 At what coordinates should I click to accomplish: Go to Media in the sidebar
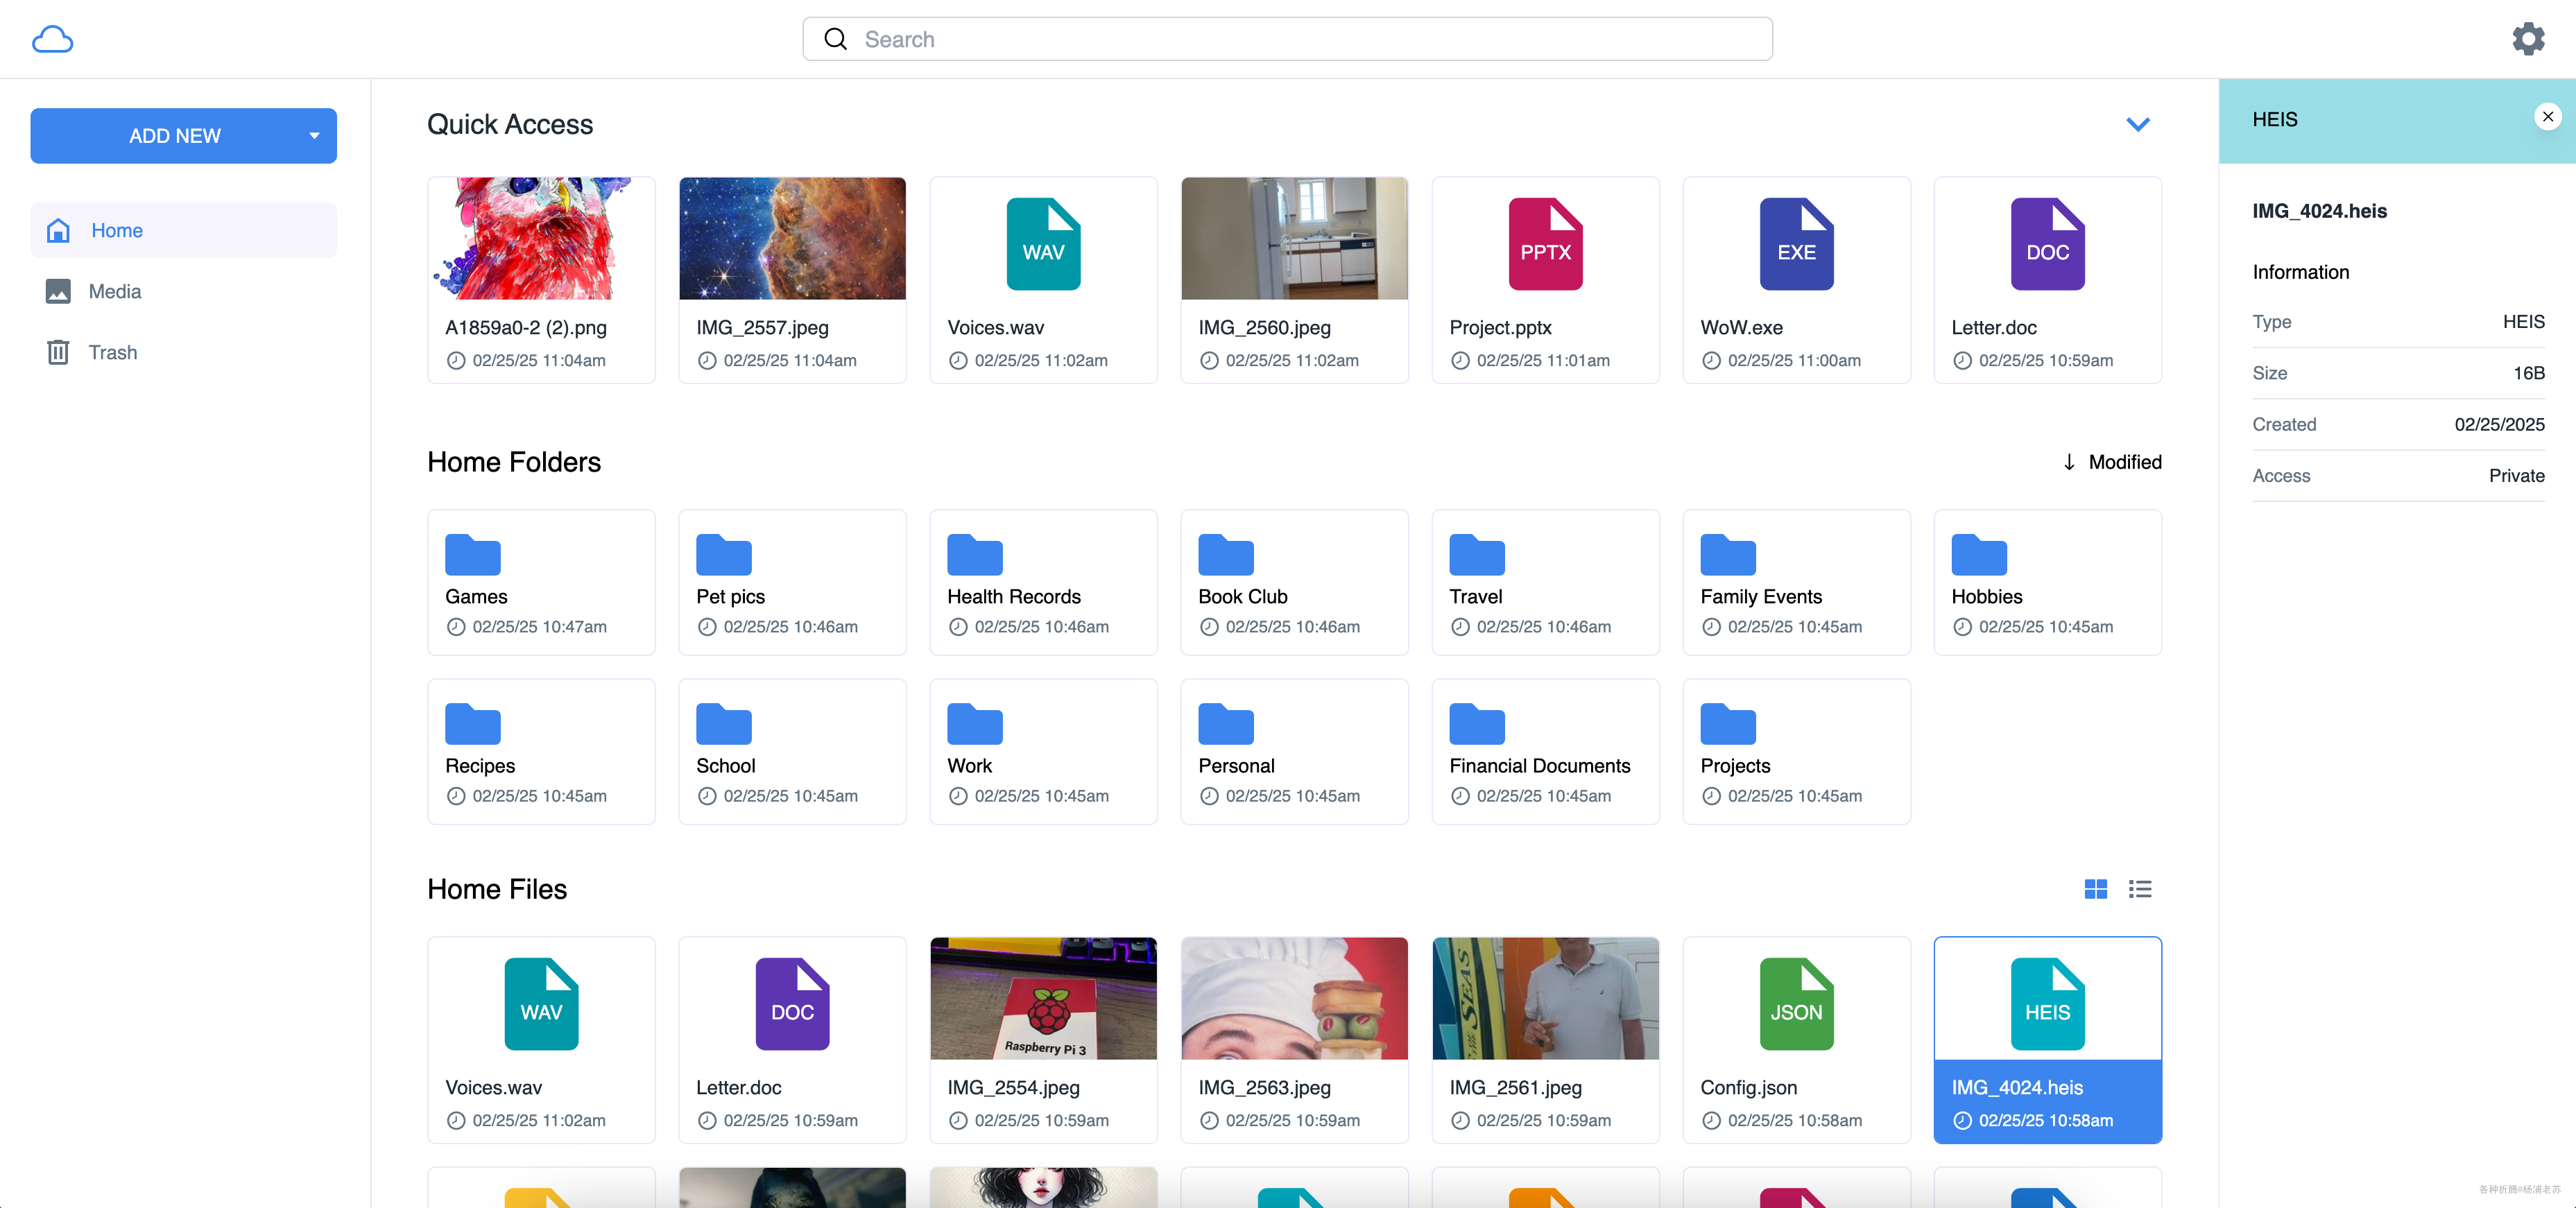click(x=114, y=291)
